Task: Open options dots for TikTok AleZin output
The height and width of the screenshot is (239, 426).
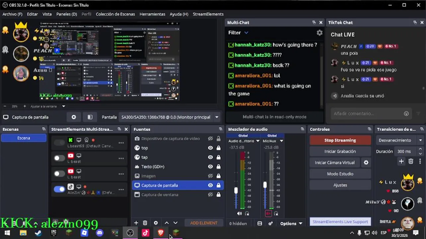Action: (x=121, y=190)
